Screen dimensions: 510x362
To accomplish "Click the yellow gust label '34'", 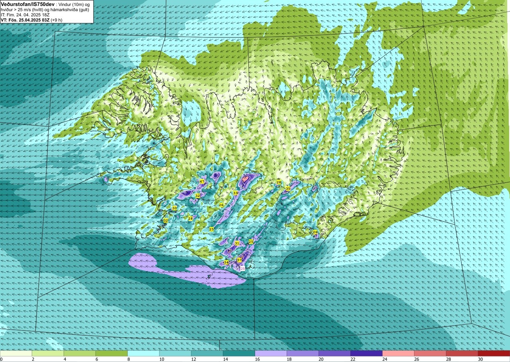I will [x=226, y=262].
